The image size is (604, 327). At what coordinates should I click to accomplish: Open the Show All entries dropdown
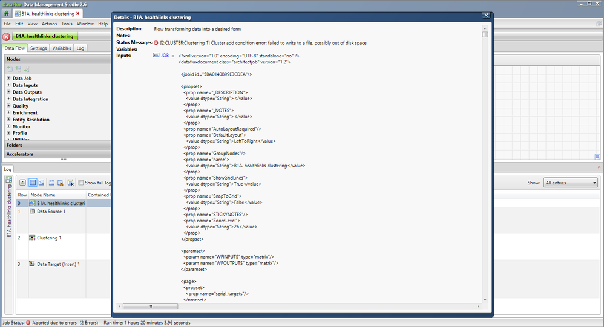pyautogui.click(x=571, y=183)
